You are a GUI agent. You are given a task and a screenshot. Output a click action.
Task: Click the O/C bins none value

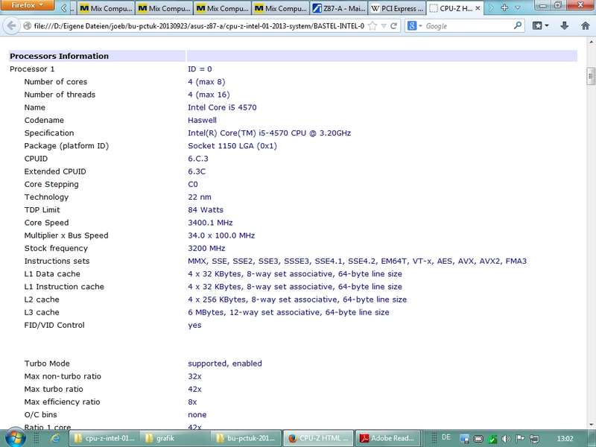pos(197,415)
